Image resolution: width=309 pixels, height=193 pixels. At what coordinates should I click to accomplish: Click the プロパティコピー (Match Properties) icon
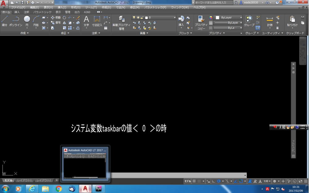pos(201,23)
